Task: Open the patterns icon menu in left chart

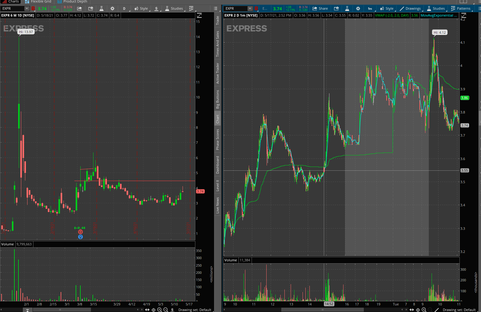Action: [191, 8]
